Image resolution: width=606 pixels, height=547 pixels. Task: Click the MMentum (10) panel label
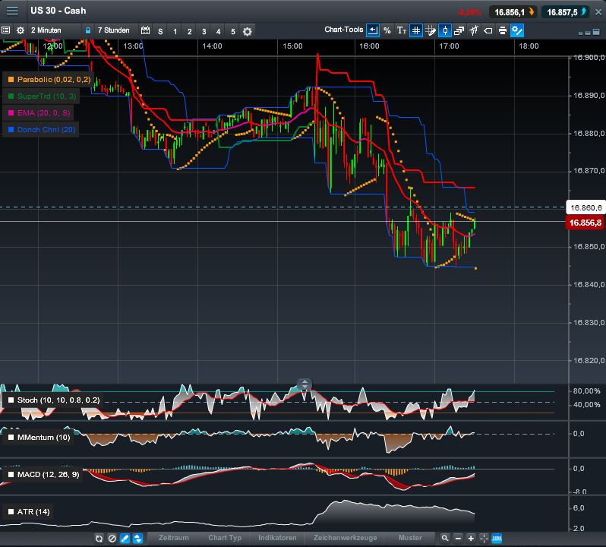click(44, 437)
